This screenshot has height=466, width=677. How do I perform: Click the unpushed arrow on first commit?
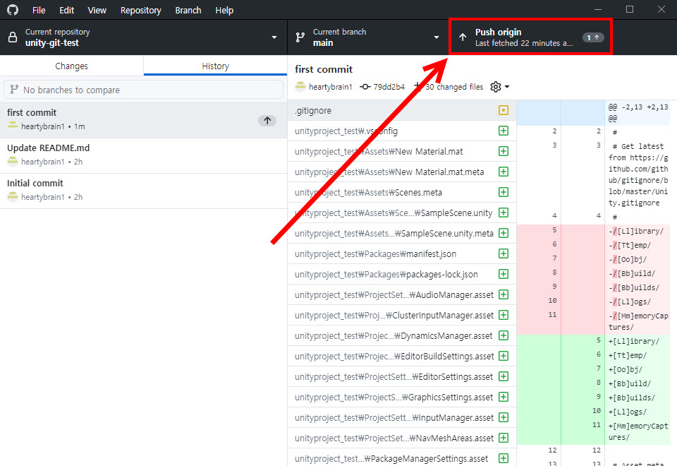267,121
